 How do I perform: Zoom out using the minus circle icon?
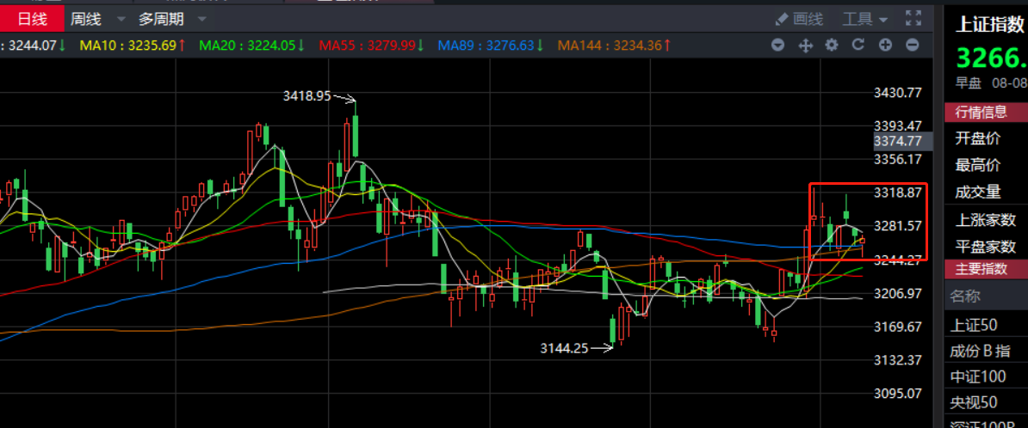click(913, 45)
